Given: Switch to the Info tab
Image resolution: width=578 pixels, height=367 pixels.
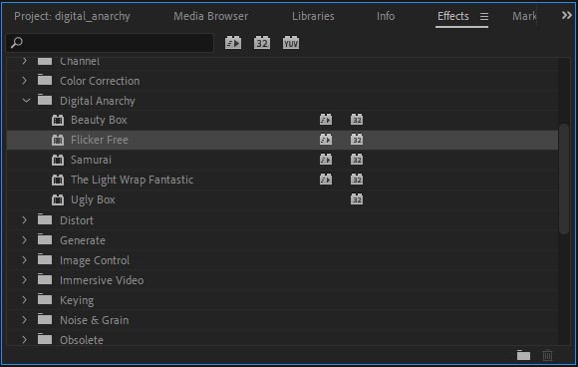Looking at the screenshot, I should 386,16.
